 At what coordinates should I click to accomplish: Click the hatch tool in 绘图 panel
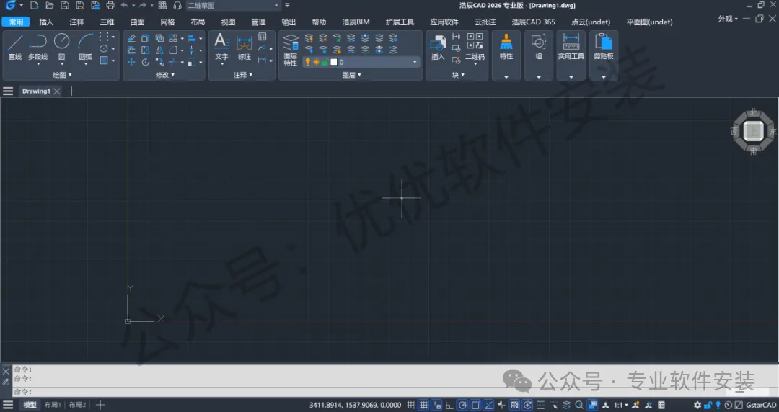coord(104,61)
